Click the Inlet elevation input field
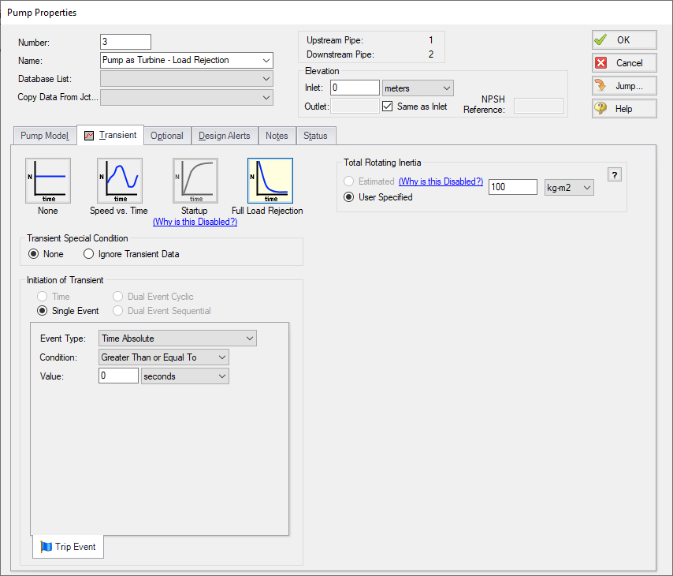This screenshot has height=576, width=673. (x=355, y=88)
